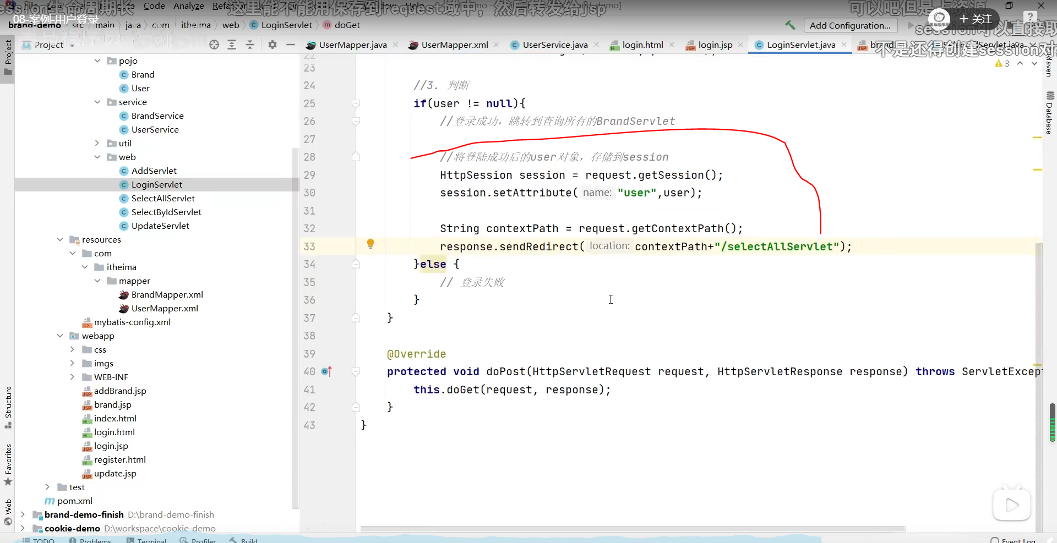Click the locate/select opened file icon
The height and width of the screenshot is (543, 1057).
pos(214,45)
